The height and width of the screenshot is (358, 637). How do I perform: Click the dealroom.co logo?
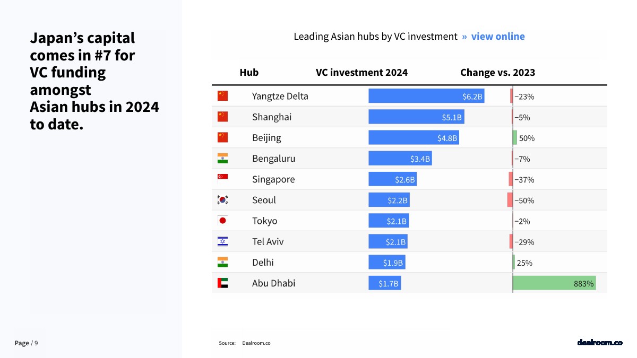(599, 343)
